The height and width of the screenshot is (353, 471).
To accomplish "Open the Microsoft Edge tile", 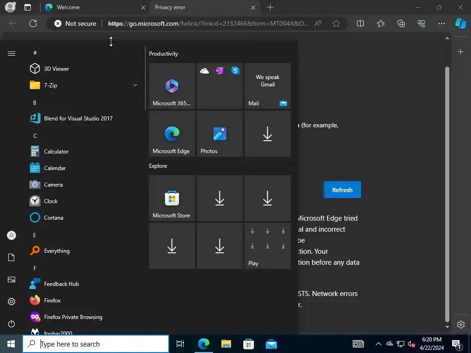I will pyautogui.click(x=172, y=134).
